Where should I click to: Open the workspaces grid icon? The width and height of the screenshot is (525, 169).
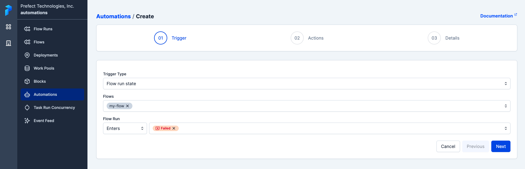[8, 27]
